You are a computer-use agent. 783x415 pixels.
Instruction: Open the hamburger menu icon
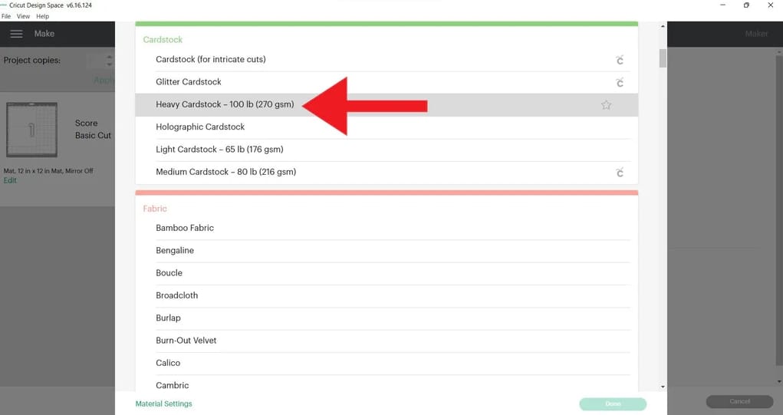click(16, 34)
